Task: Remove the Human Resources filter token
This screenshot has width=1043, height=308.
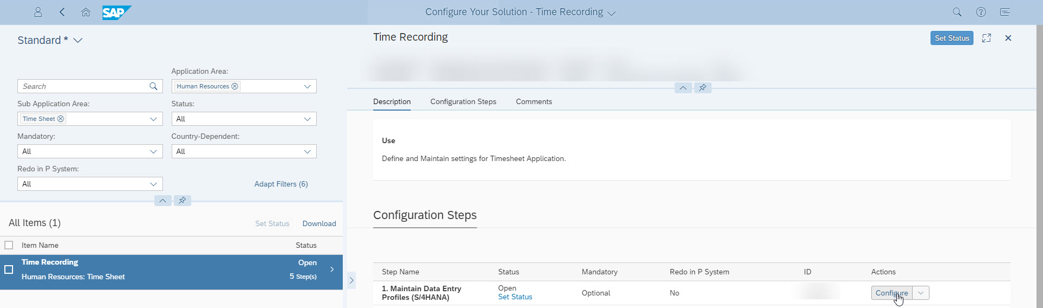Action: tap(235, 86)
